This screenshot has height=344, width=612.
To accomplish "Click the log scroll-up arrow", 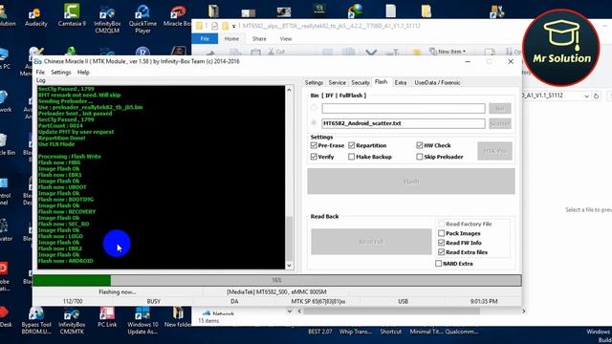I will click(x=289, y=90).
